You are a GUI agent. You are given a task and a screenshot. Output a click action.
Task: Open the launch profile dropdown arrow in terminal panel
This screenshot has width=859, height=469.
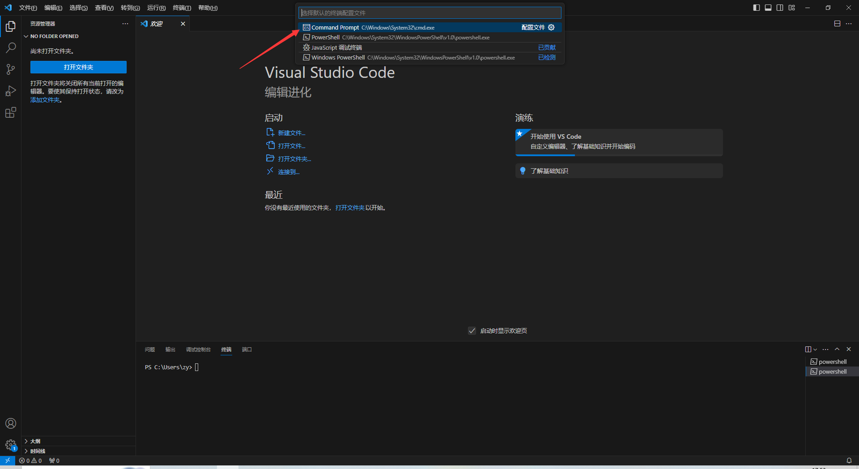815,349
